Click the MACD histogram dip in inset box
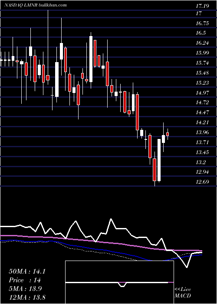 [122, 284]
